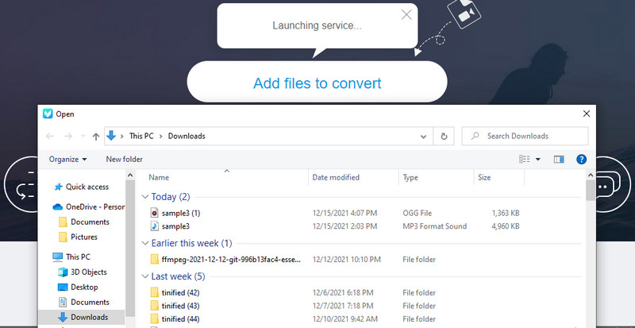This screenshot has width=635, height=328.
Task: Open the Help question mark icon
Action: 581,159
